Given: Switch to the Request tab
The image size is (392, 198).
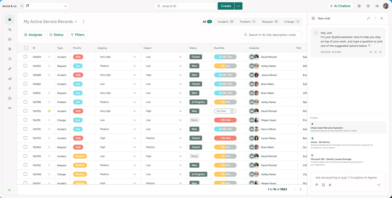Looking at the screenshot, I should (270, 22).
